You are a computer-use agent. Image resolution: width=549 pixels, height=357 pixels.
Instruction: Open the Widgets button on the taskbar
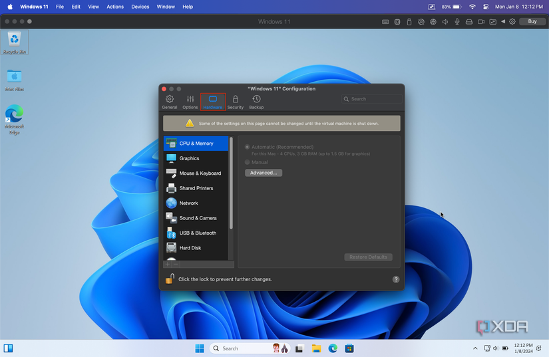(x=9, y=348)
